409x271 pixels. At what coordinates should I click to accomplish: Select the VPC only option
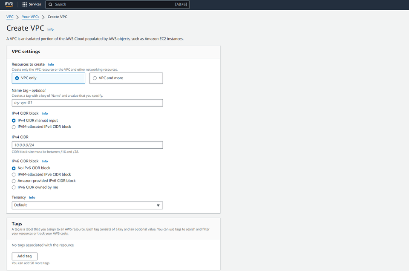click(x=49, y=78)
